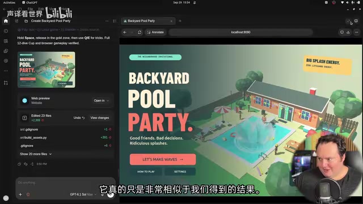The width and height of the screenshot is (363, 204).
Task: Open the Backyard Pool Party screenshot thumbnail
Action: click(47, 70)
